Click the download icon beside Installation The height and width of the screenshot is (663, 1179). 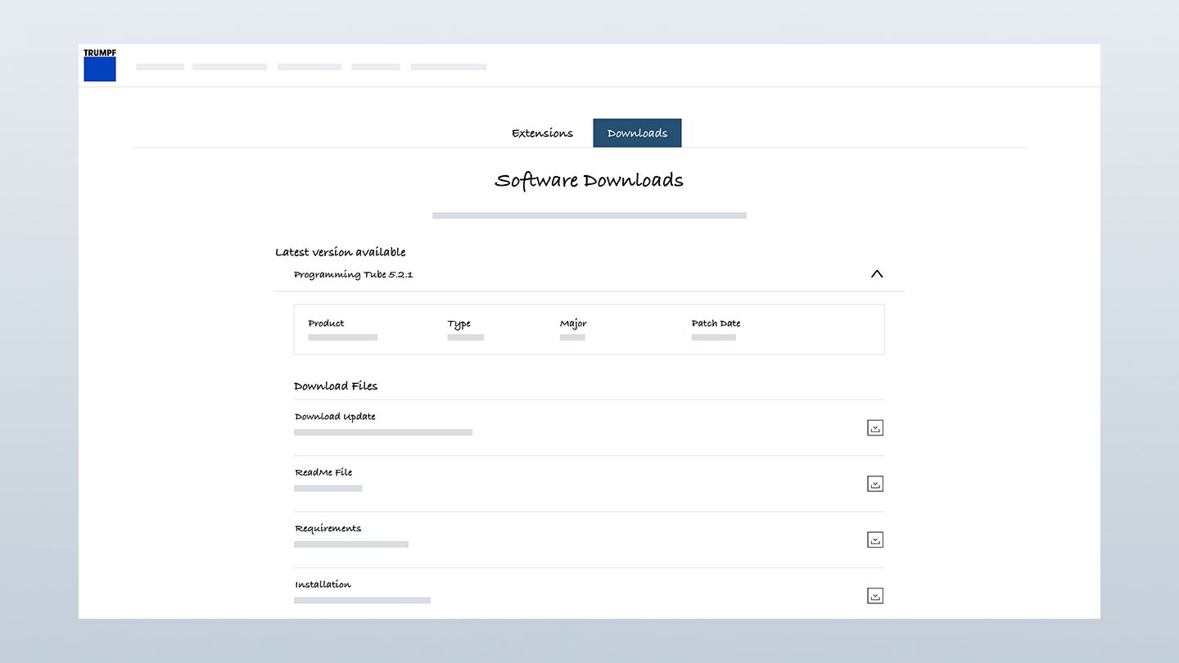coord(875,596)
